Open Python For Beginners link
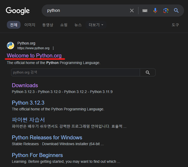The image size is (188, 167). pos(37,155)
